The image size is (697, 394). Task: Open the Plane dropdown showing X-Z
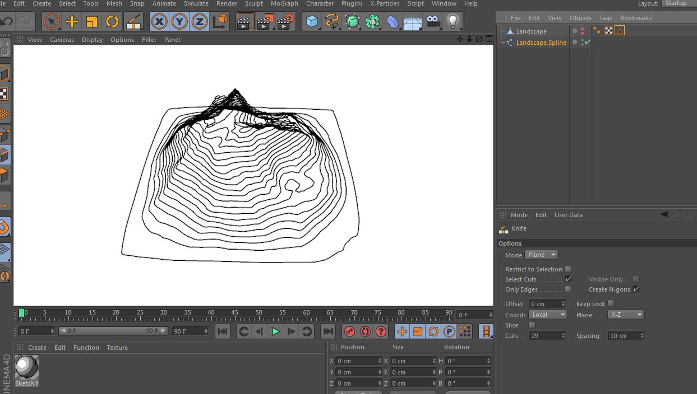(x=626, y=315)
